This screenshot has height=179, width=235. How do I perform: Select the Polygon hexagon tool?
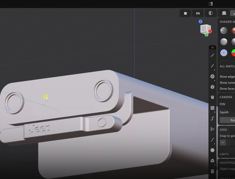[x=212, y=87]
